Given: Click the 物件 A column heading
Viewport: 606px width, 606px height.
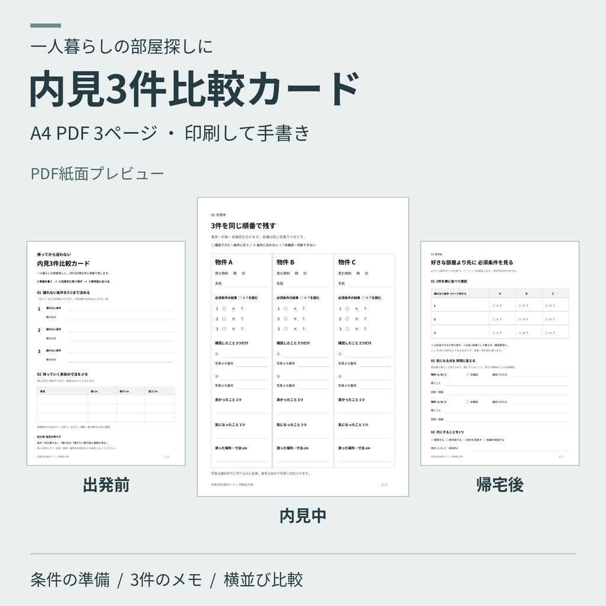Looking at the screenshot, I should (x=224, y=262).
